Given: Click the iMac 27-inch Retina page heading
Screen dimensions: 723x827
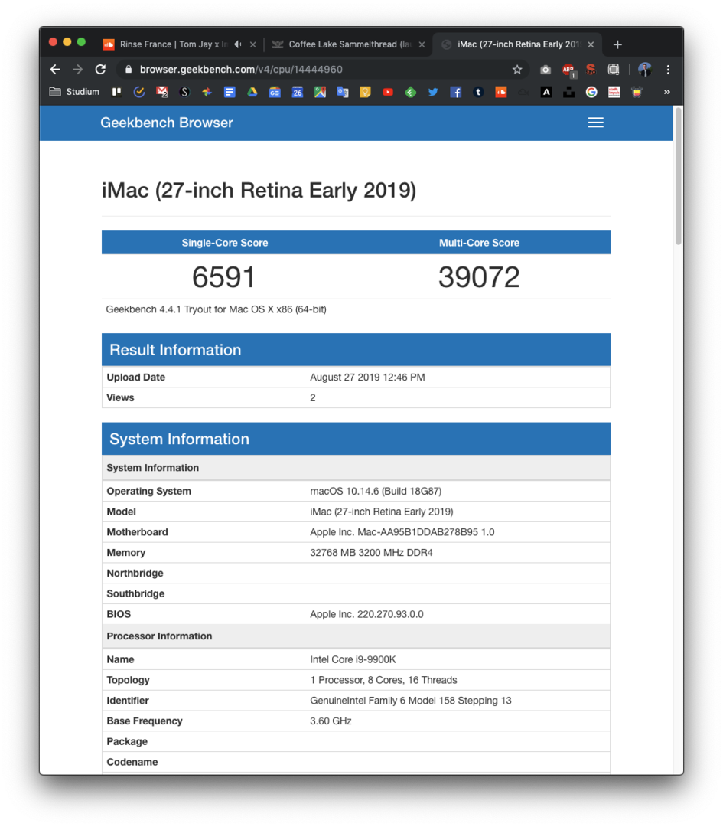Looking at the screenshot, I should pyautogui.click(x=259, y=191).
